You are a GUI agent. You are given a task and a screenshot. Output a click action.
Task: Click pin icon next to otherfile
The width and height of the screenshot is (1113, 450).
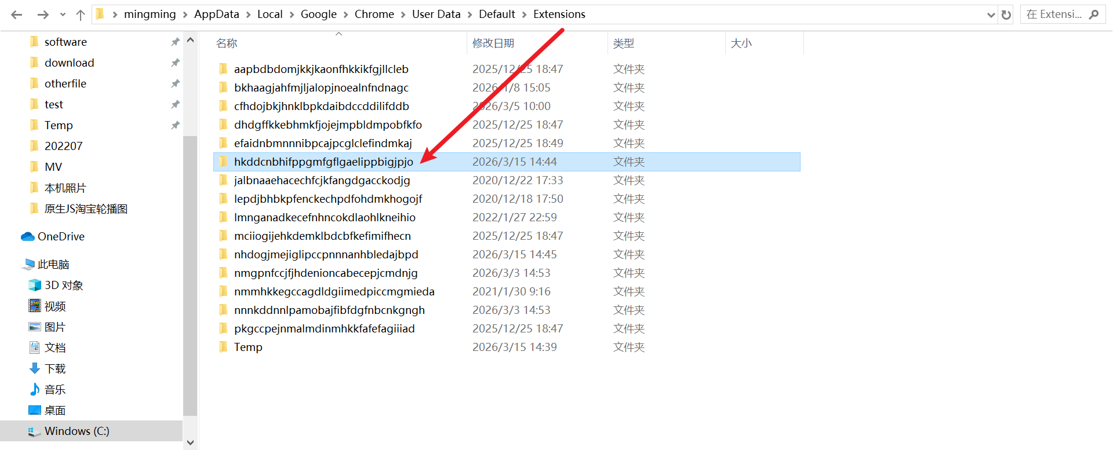(x=175, y=83)
